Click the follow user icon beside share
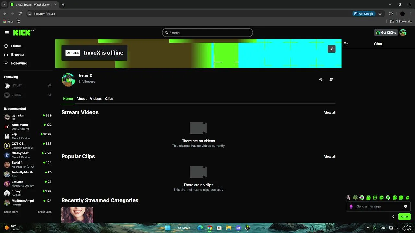415x233 pixels. click(x=331, y=79)
